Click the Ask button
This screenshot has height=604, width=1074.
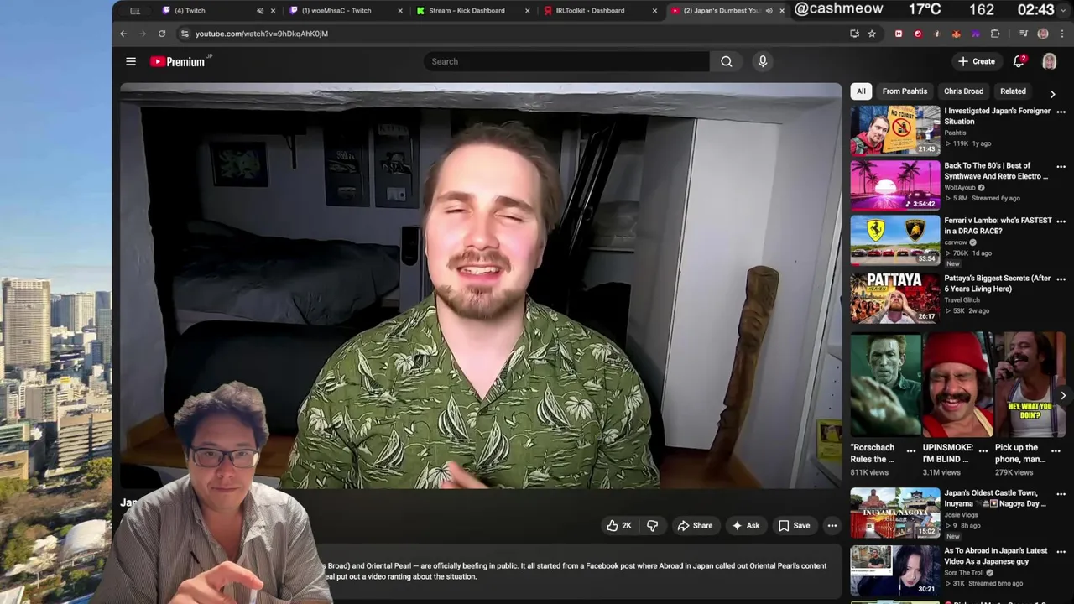[745, 526]
